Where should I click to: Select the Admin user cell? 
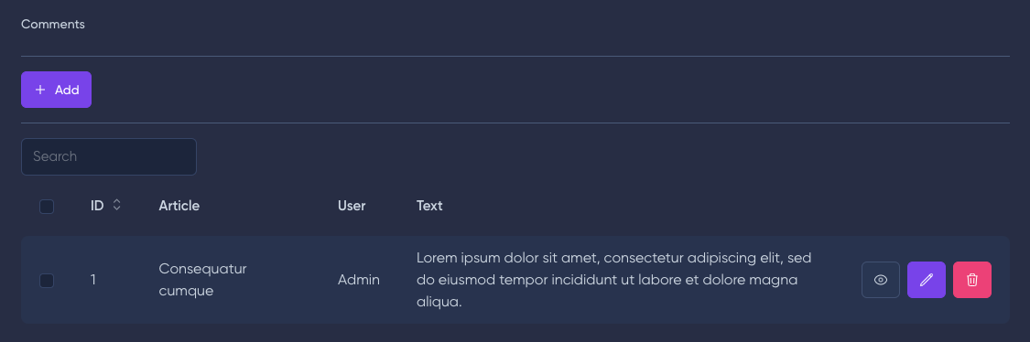[359, 280]
